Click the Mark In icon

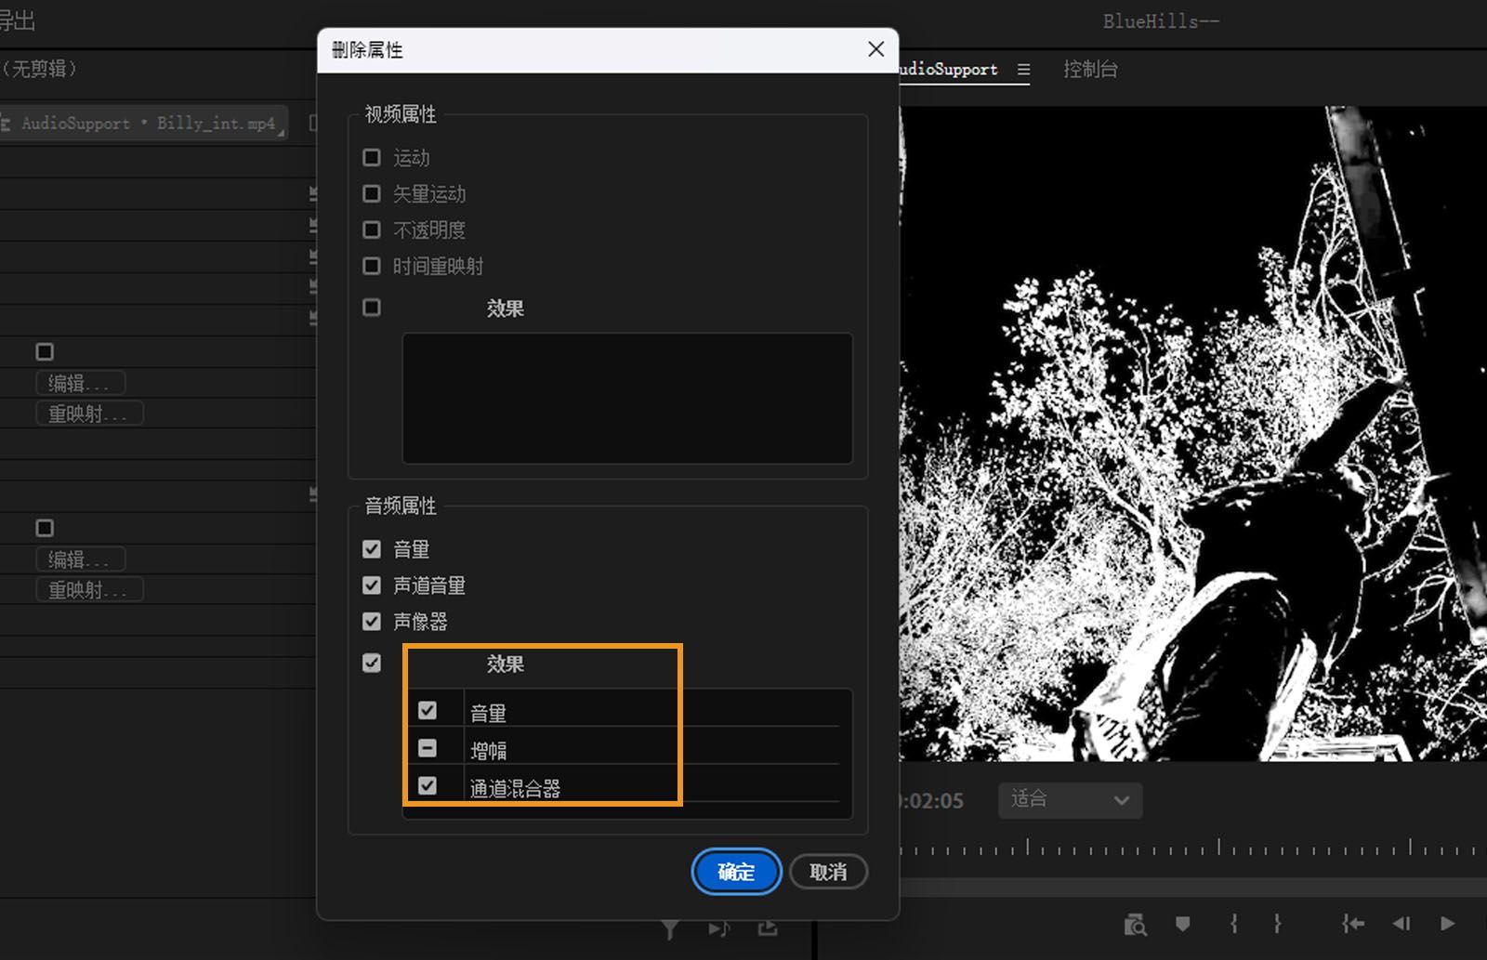1233,923
